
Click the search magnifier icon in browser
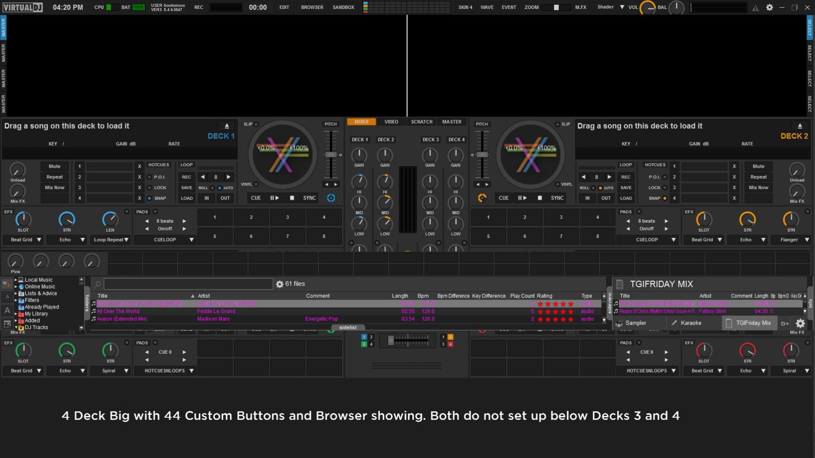(x=98, y=284)
